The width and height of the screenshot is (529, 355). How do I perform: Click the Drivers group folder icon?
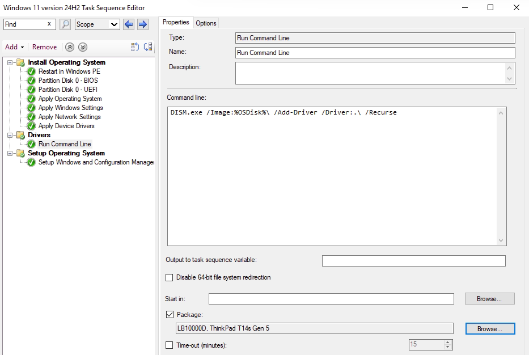20,135
